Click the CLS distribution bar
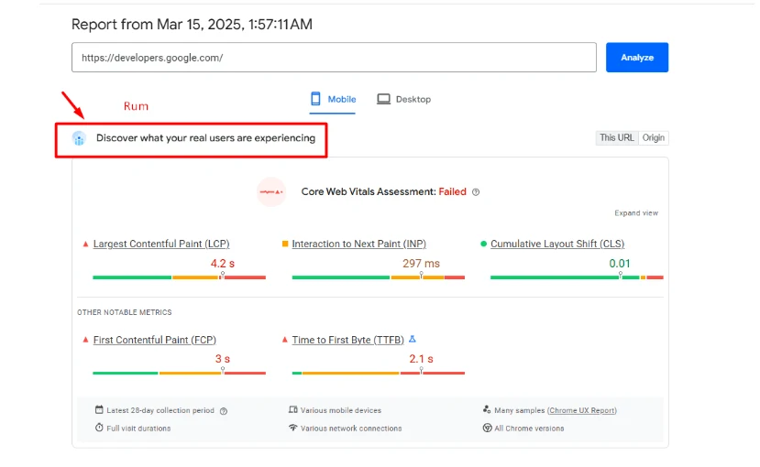This screenshot has height=467, width=760. tap(577, 277)
